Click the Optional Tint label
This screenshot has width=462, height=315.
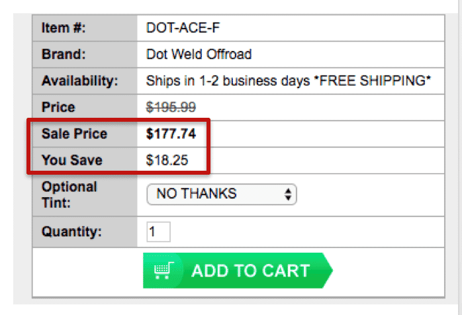(69, 195)
